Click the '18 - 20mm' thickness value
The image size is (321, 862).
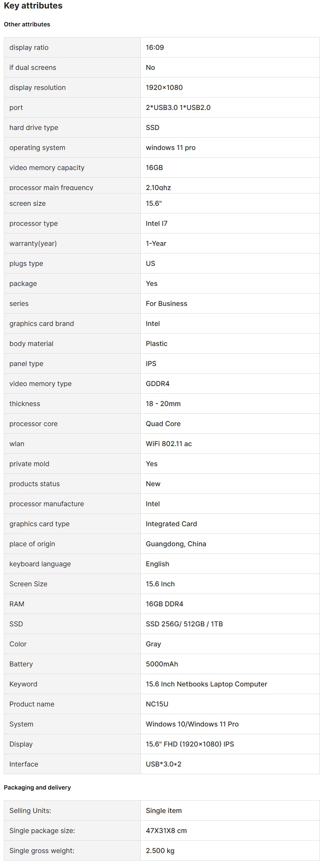163,404
